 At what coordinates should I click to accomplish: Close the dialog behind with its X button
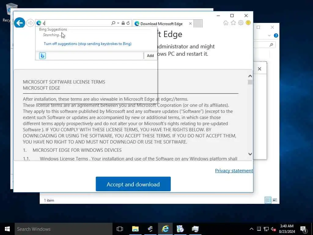coord(259,69)
